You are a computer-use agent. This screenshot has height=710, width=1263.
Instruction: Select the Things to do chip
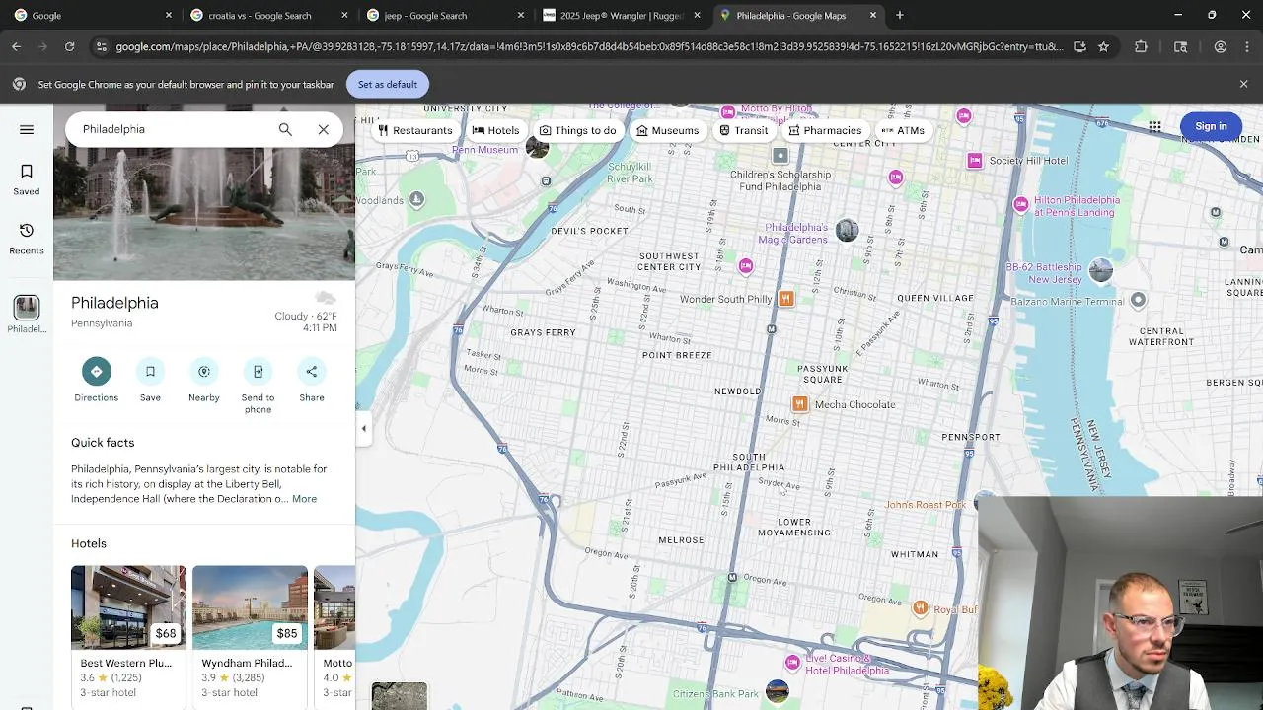(x=578, y=130)
